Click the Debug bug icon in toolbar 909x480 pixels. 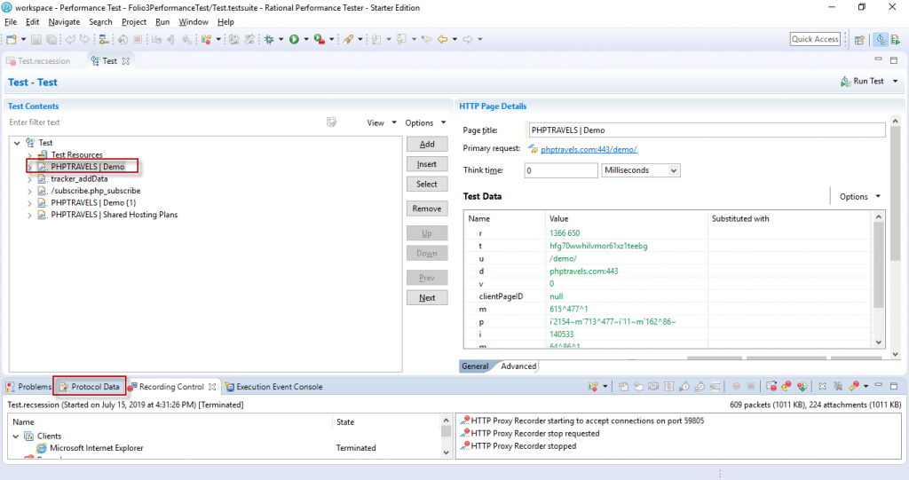click(x=269, y=39)
